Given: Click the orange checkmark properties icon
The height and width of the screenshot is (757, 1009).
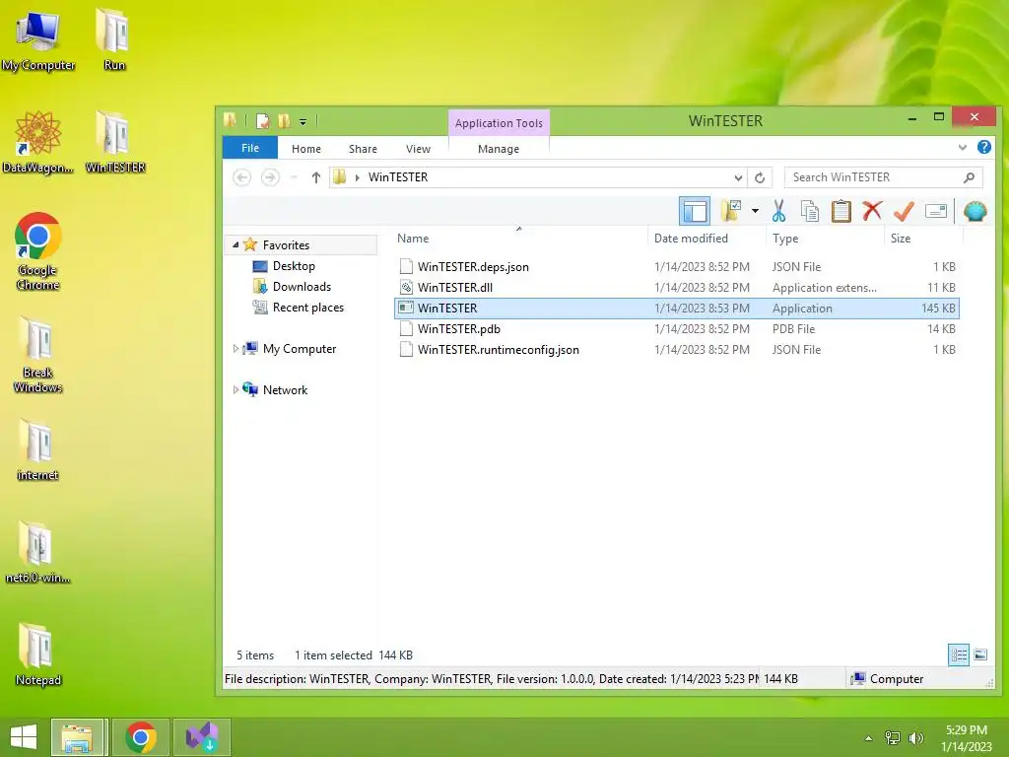Looking at the screenshot, I should pos(905,211).
